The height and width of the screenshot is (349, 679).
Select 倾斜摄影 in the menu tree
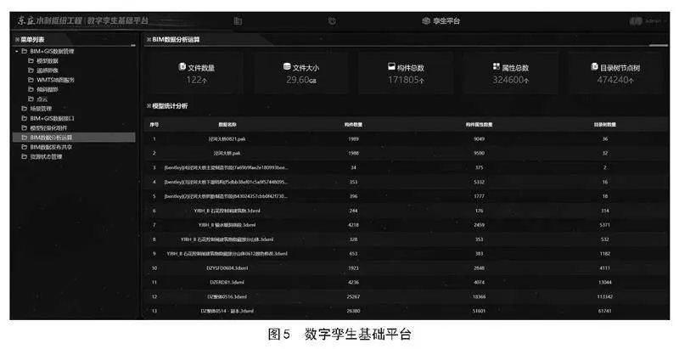coord(48,89)
